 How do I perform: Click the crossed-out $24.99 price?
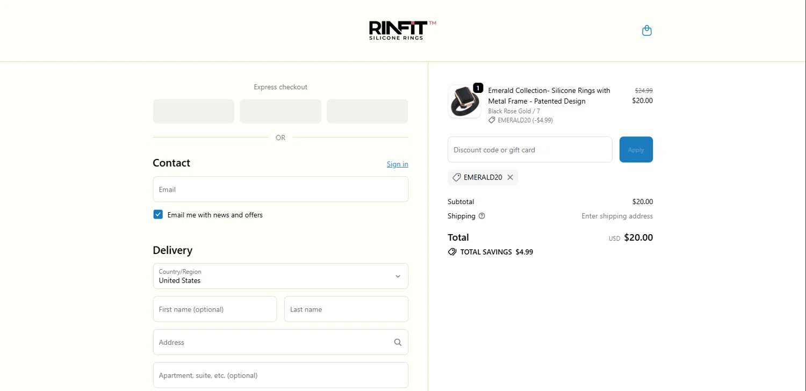point(644,91)
